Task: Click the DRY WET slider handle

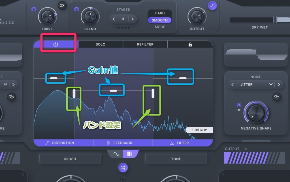Action: [x=274, y=20]
